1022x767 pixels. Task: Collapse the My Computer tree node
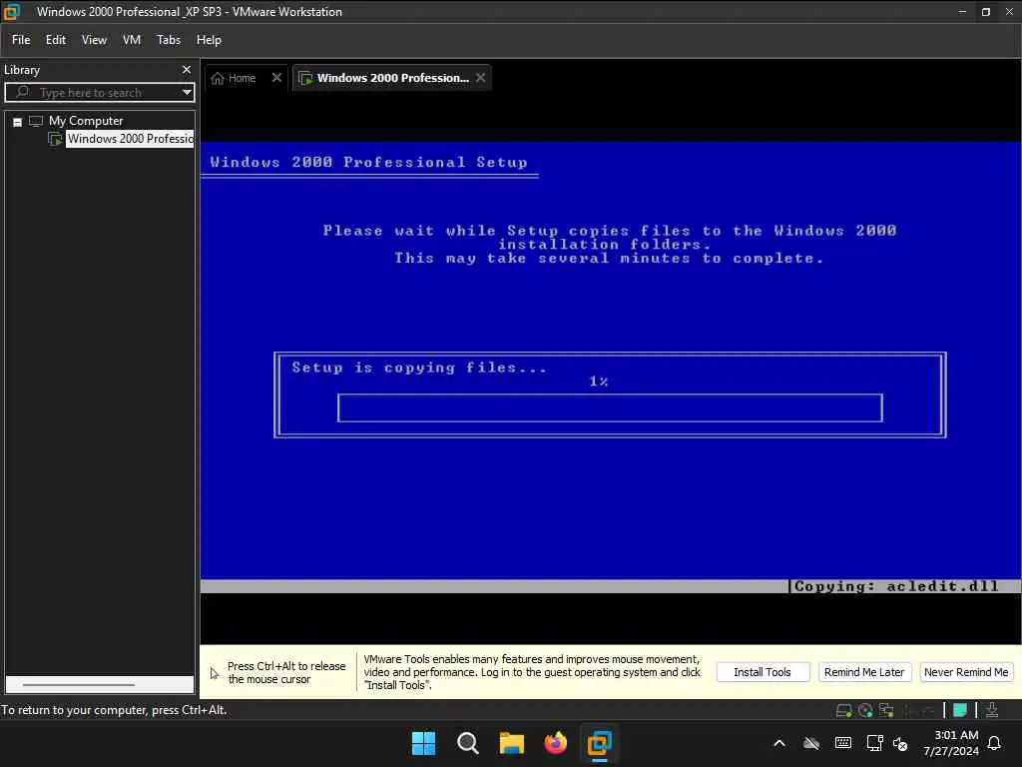pos(18,121)
